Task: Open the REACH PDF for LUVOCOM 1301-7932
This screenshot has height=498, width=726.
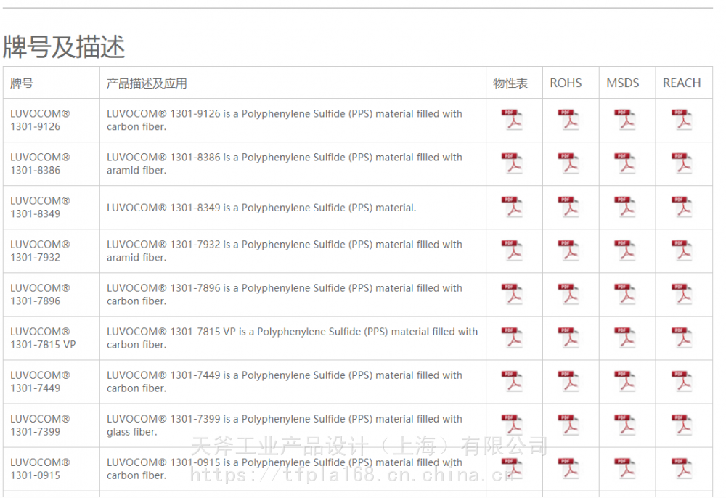Action: coord(682,250)
